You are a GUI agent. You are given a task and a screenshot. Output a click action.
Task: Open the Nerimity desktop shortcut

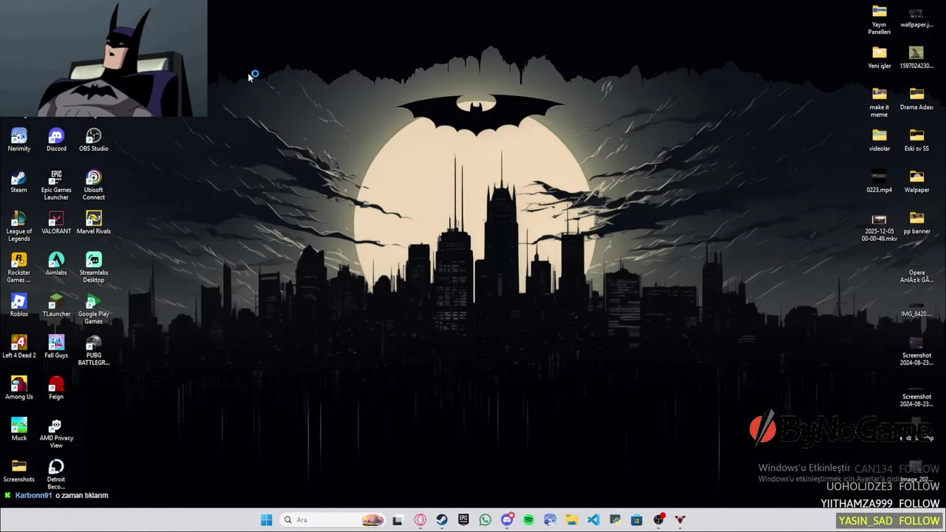click(19, 140)
